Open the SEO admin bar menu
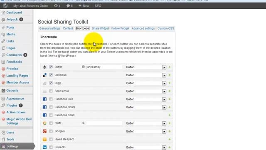Viewport: 266px width, 150px height. coord(98,6)
